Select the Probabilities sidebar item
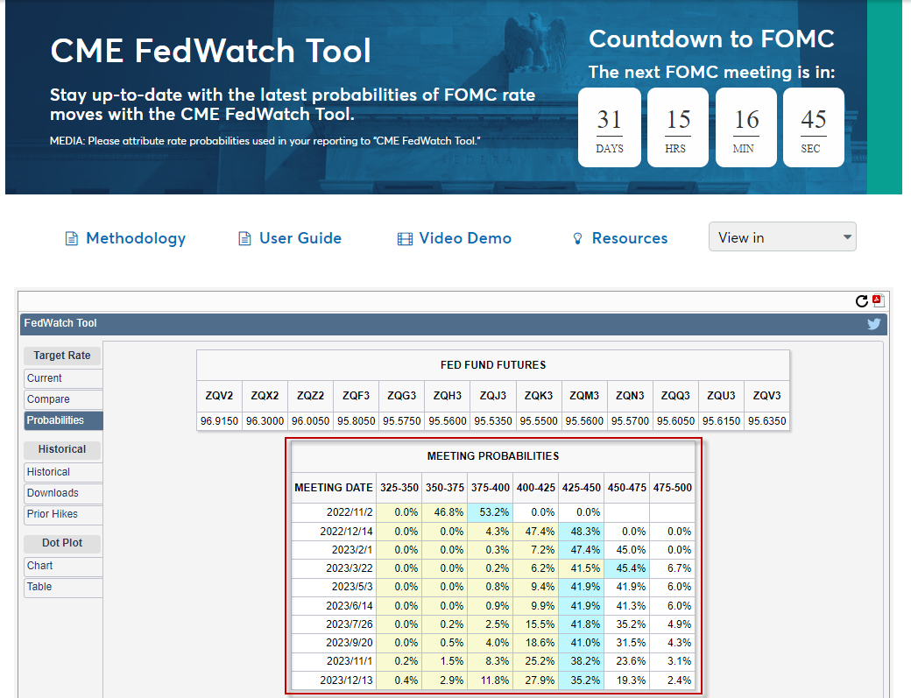Screen dimensions: 911x698 (x=63, y=420)
